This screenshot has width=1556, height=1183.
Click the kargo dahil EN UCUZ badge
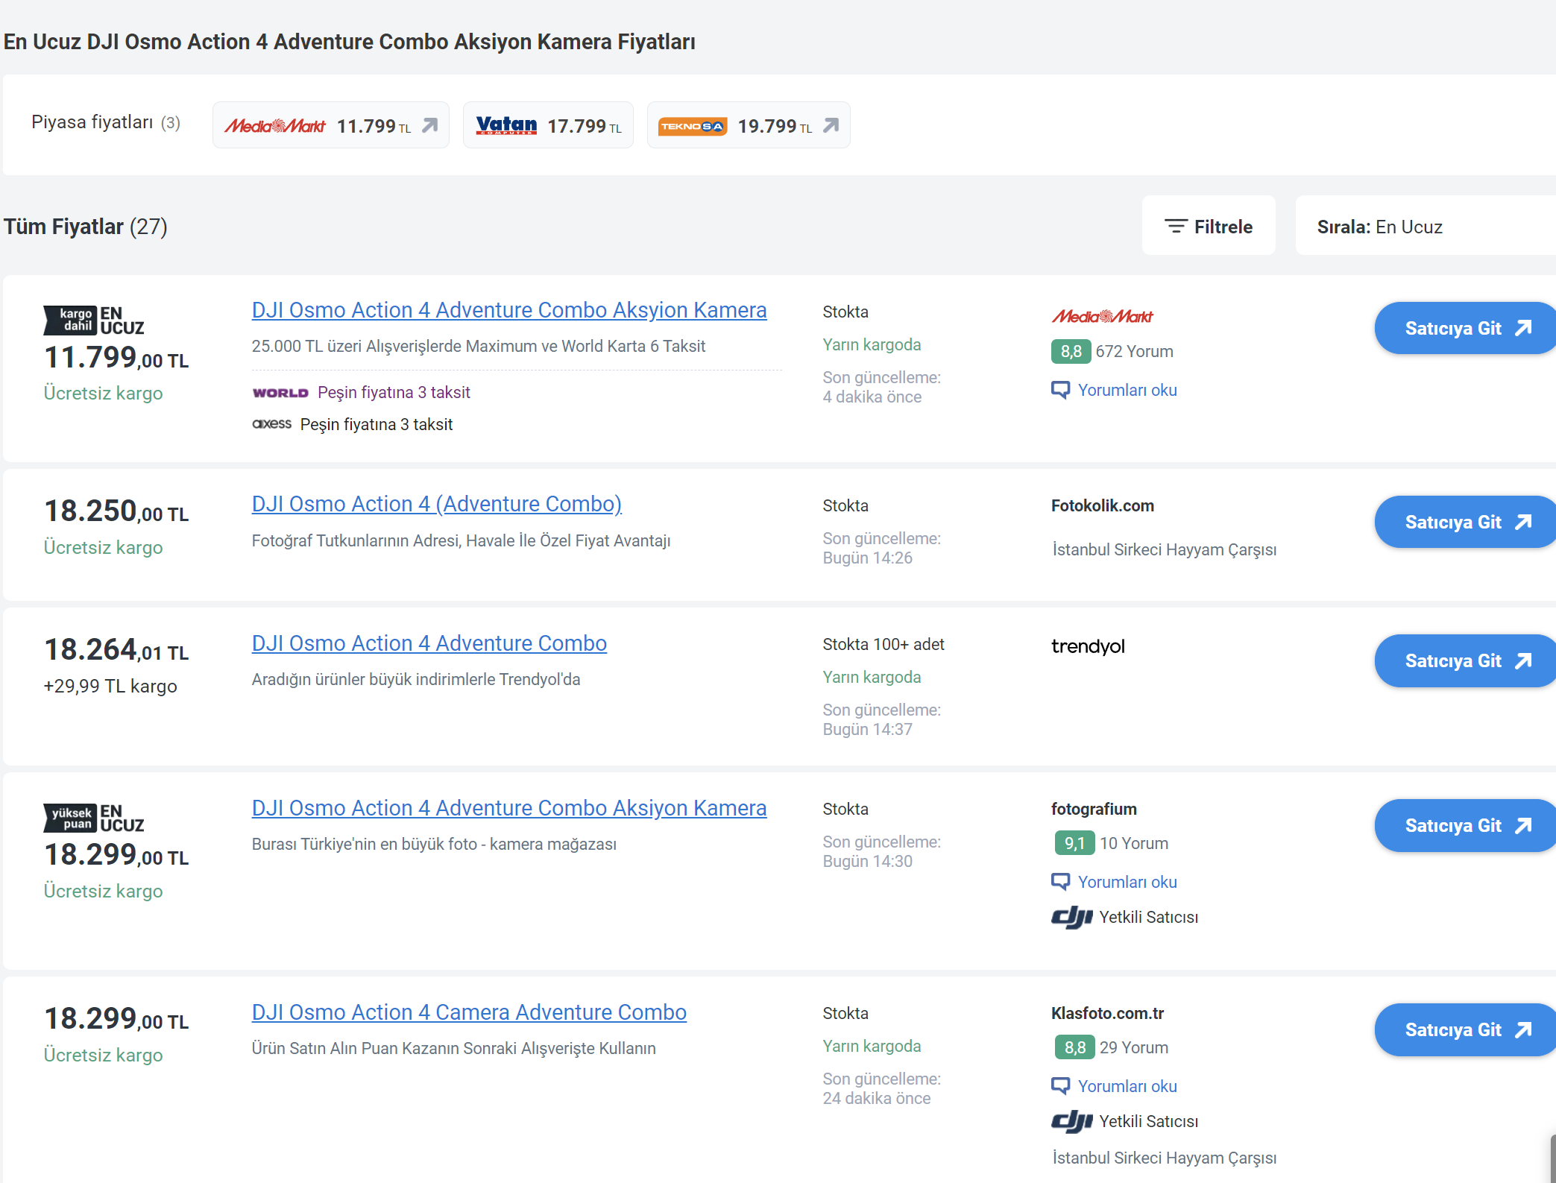94,321
